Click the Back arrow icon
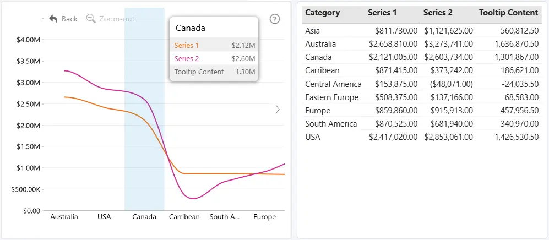The width and height of the screenshot is (549, 240). (x=53, y=19)
